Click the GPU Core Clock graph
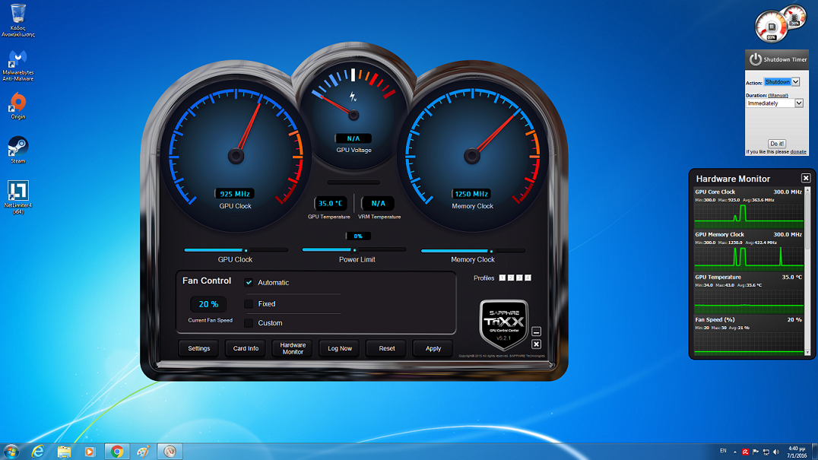The width and height of the screenshot is (818, 460). point(749,216)
